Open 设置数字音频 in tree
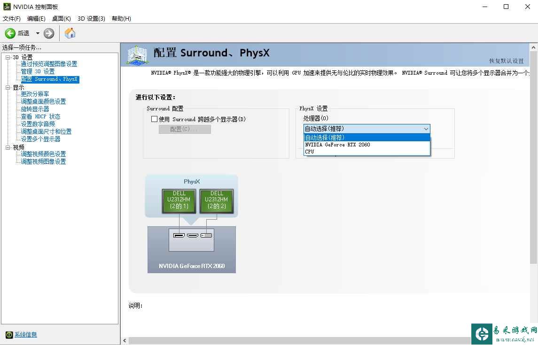Image resolution: width=538 pixels, height=345 pixels. click(x=38, y=124)
